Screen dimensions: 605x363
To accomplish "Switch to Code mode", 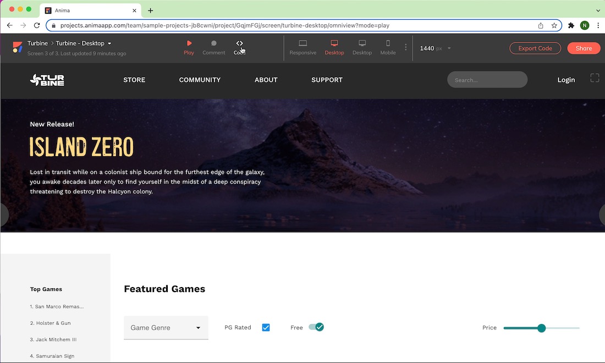I will coord(240,48).
